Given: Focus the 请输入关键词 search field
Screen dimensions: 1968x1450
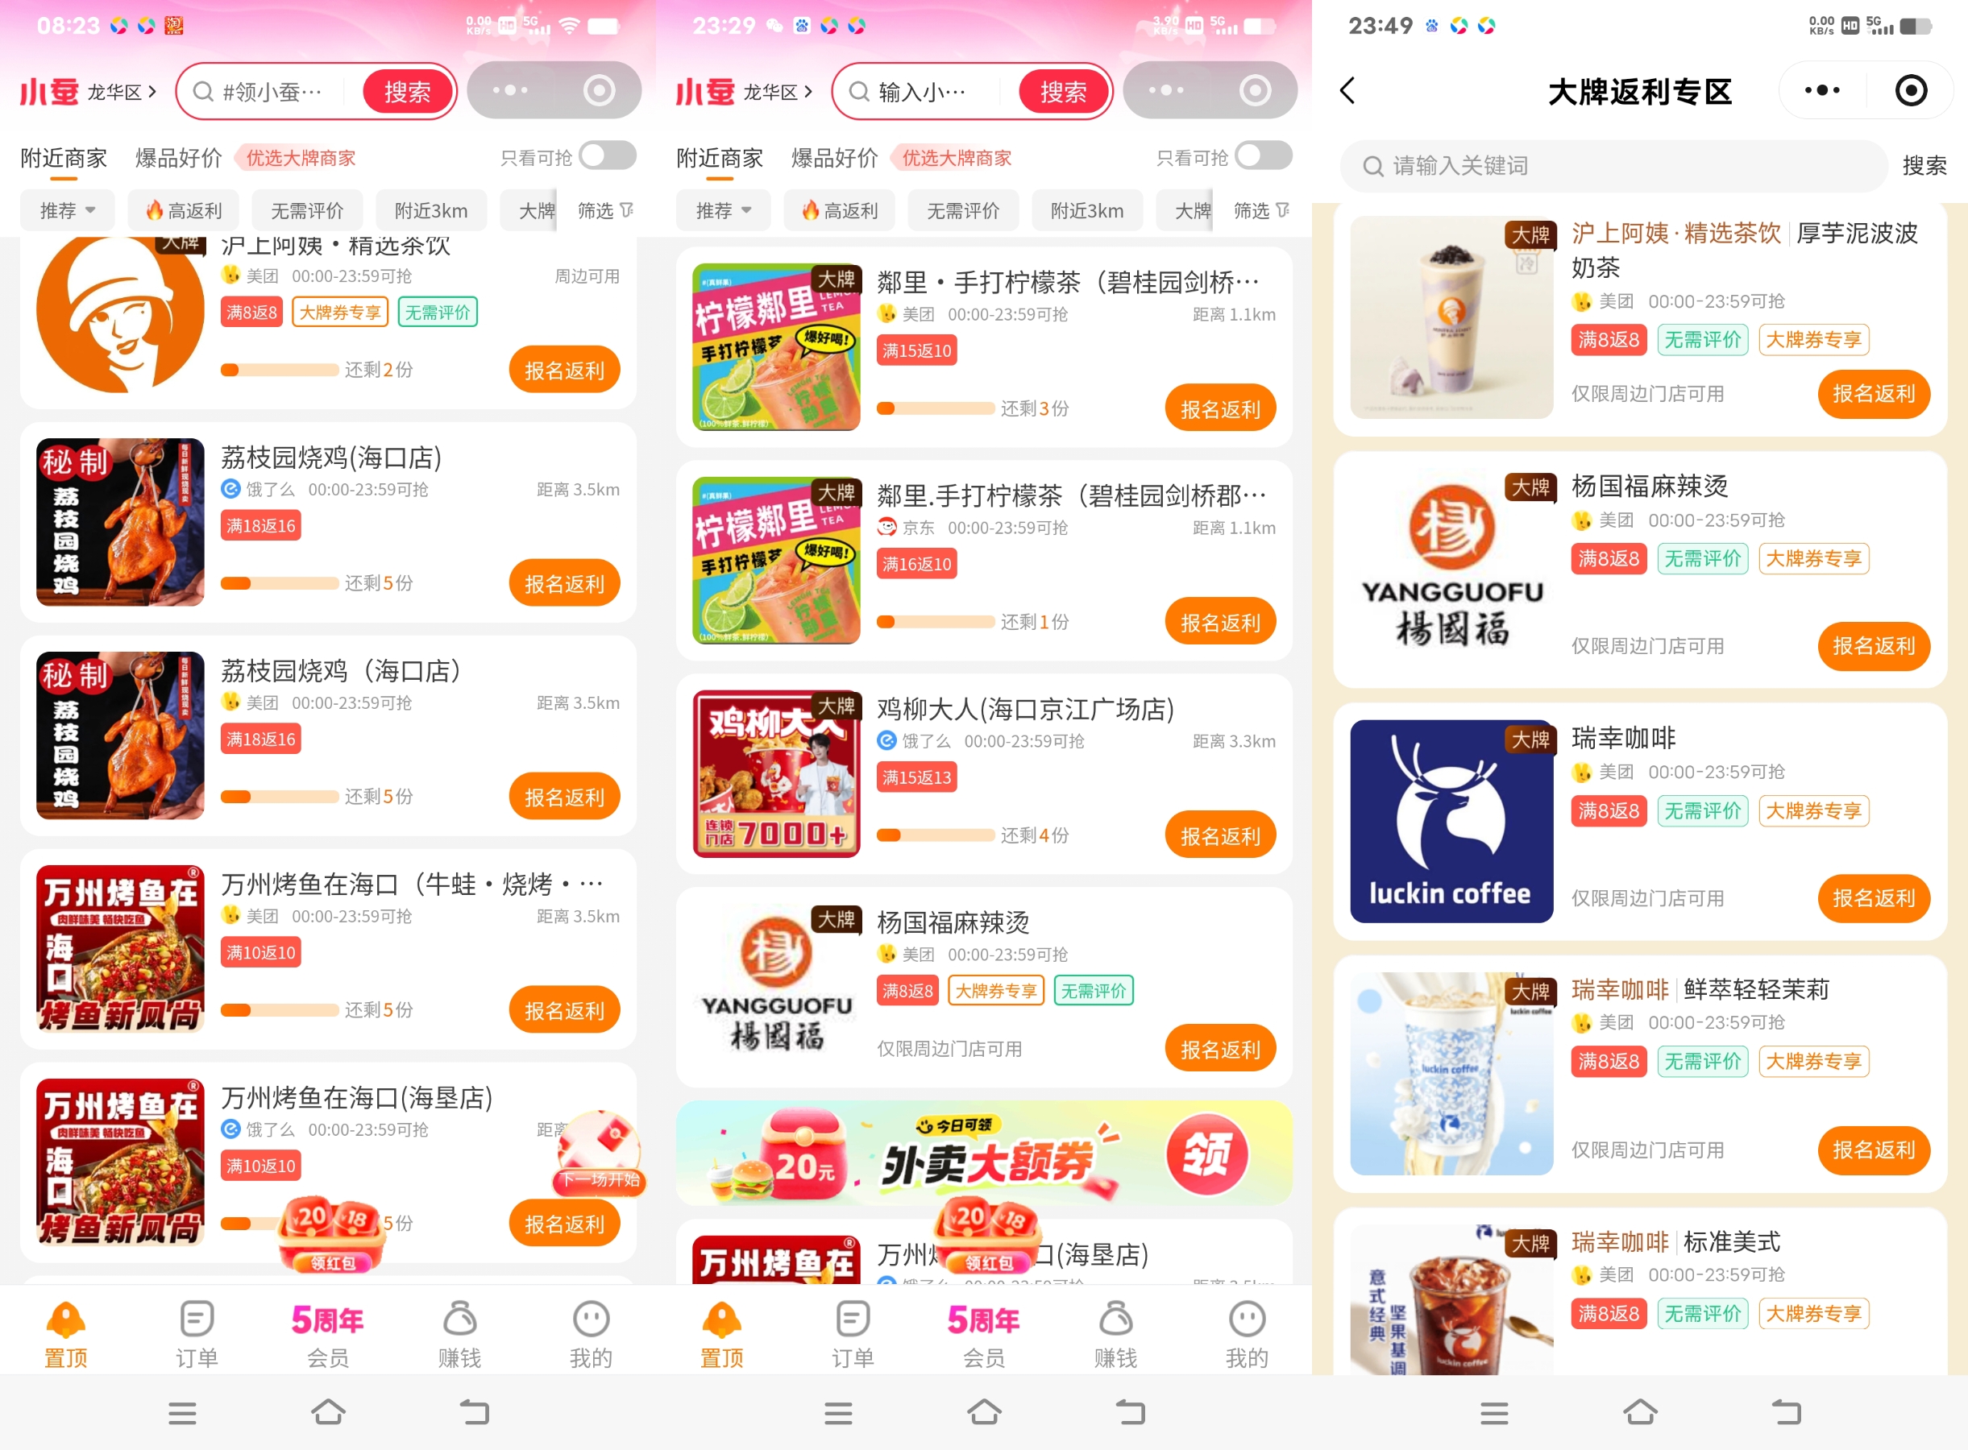Looking at the screenshot, I should click(1613, 166).
